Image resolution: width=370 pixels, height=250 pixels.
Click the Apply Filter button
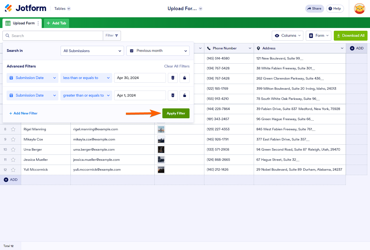[x=176, y=113]
